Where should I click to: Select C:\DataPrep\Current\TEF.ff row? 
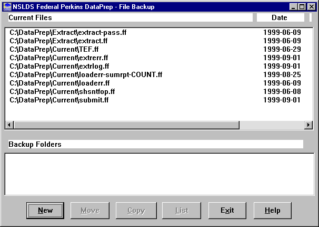tap(158, 49)
